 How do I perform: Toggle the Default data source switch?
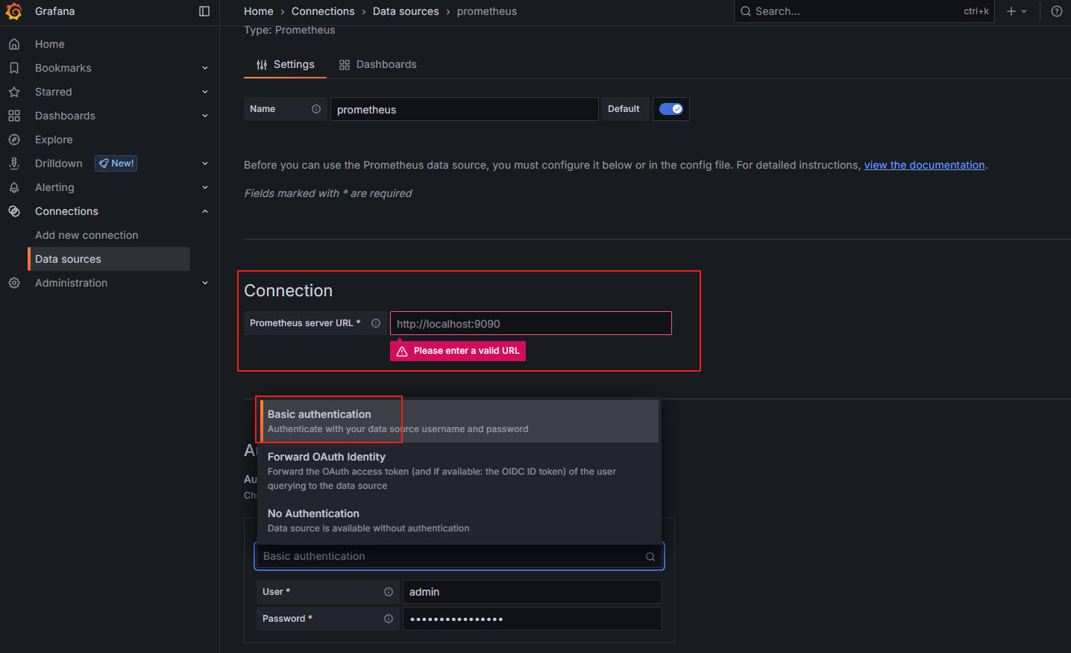[671, 109]
